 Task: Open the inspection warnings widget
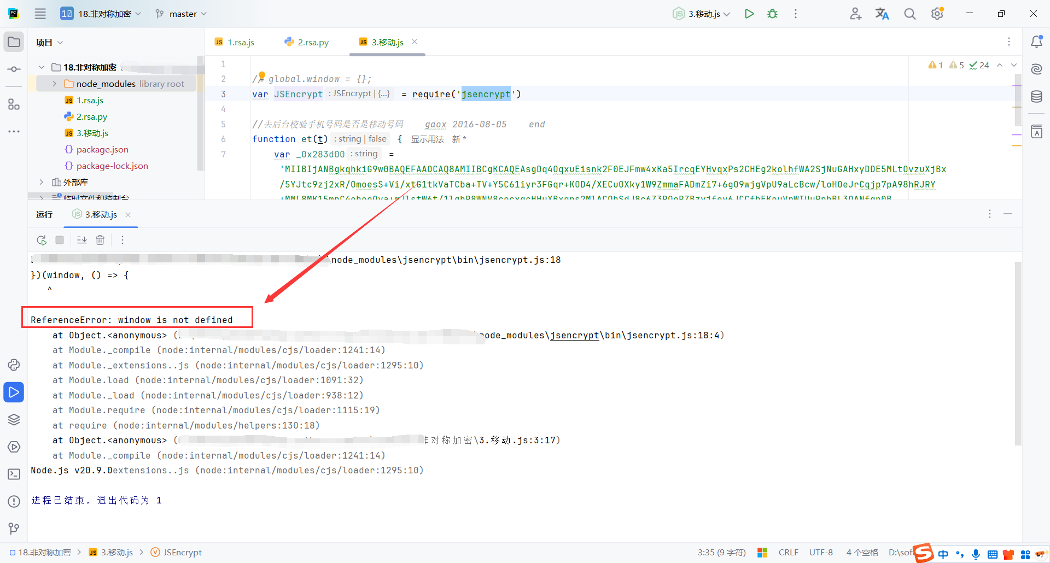tap(959, 65)
